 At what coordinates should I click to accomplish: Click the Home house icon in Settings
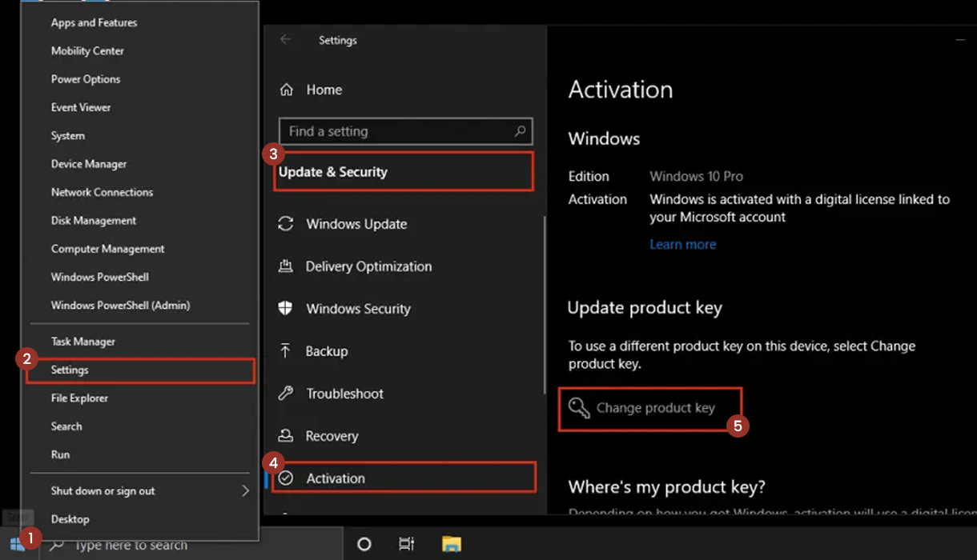(x=287, y=90)
